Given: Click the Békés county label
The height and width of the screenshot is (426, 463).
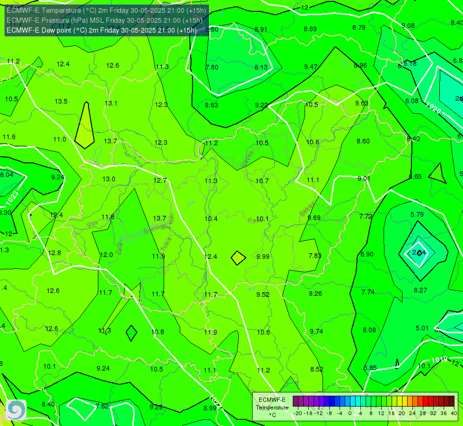Looking at the screenshot, I should pos(307,209).
